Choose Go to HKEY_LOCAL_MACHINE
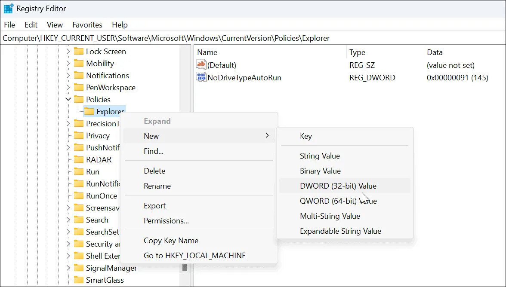The image size is (506, 287). pos(199,256)
